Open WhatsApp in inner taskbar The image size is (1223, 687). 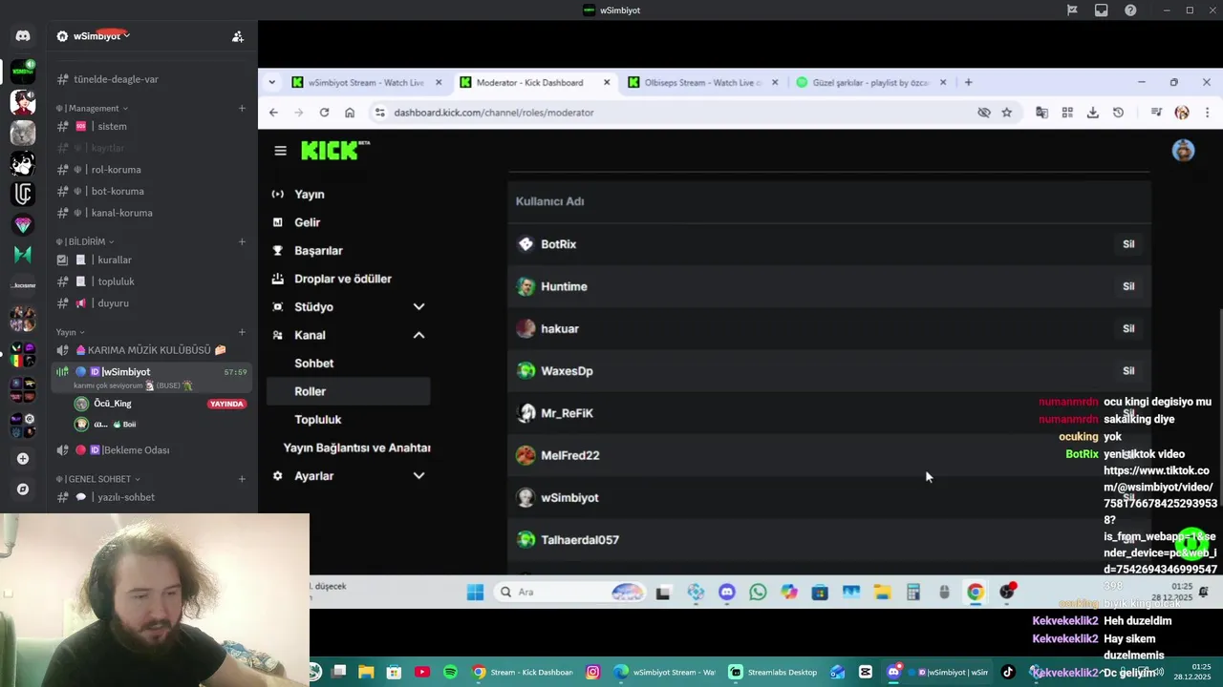[758, 593]
